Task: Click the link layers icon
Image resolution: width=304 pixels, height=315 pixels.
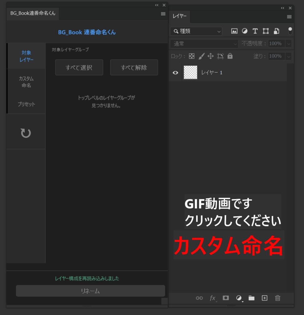Action: tap(199, 298)
